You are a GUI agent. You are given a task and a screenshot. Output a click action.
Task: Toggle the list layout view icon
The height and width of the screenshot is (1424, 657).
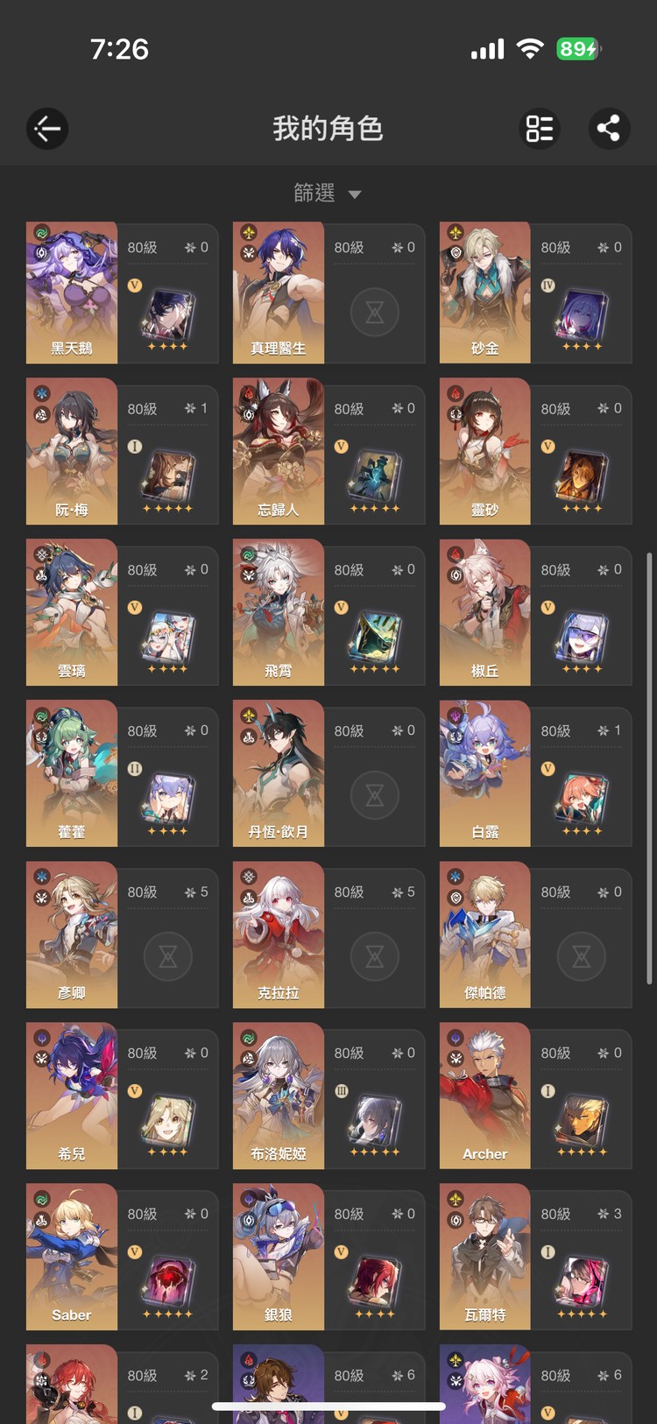(x=540, y=129)
